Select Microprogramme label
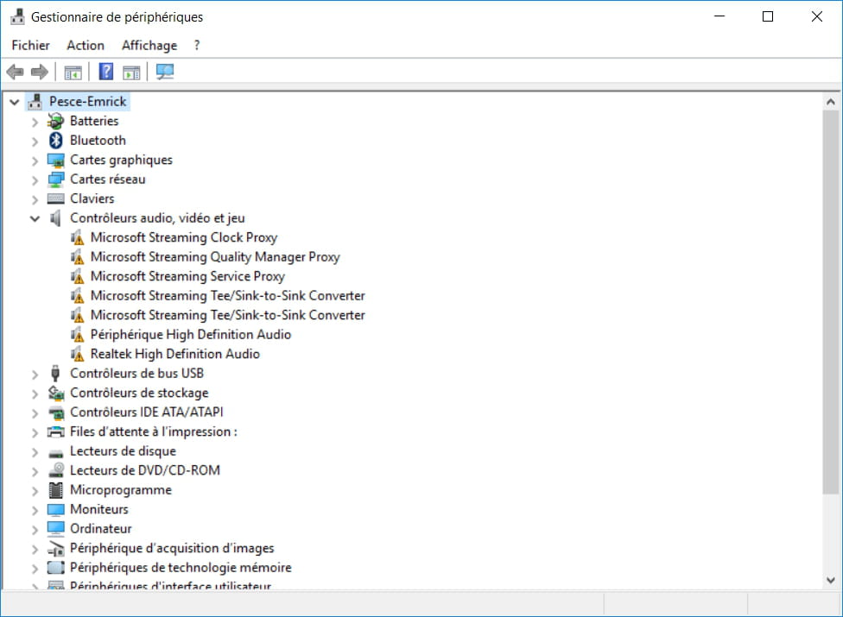 (121, 490)
